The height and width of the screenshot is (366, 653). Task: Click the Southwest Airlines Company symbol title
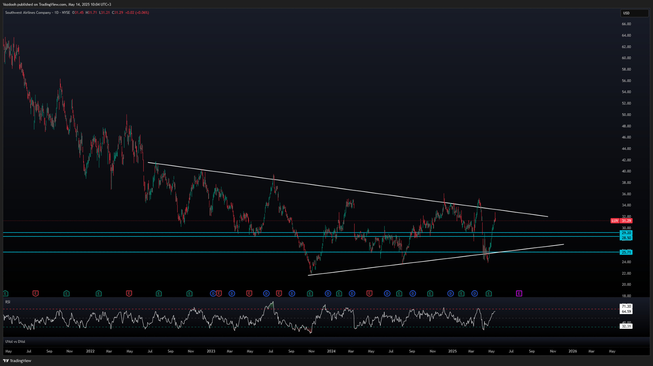point(28,13)
